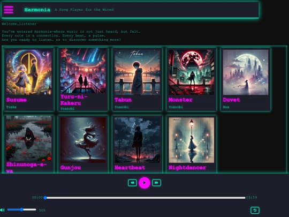
Task: Click the Tabun song title
Action: [x=123, y=100]
